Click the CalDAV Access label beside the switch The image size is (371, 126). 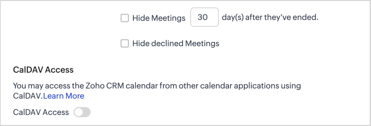41,112
